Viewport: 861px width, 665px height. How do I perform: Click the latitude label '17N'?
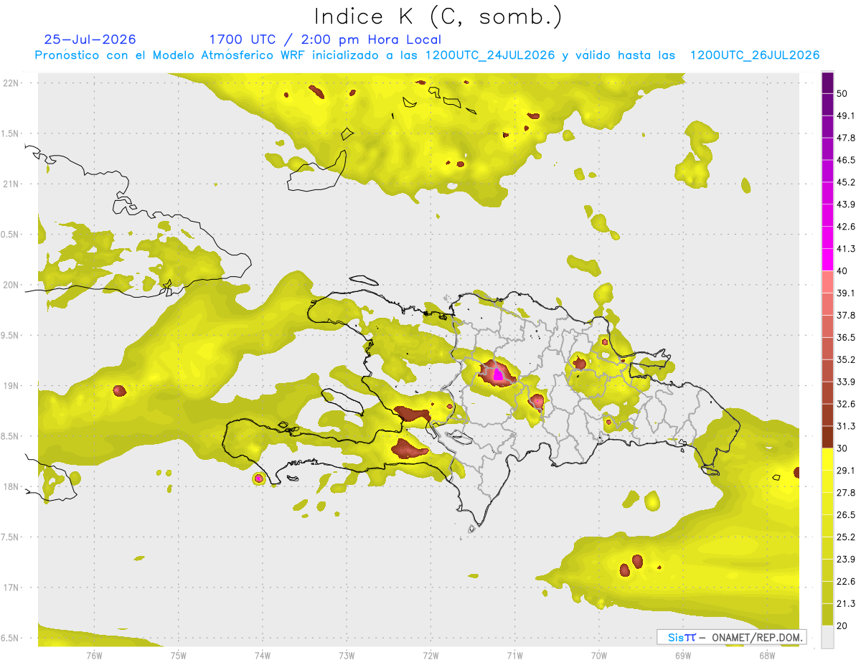pos(10,588)
